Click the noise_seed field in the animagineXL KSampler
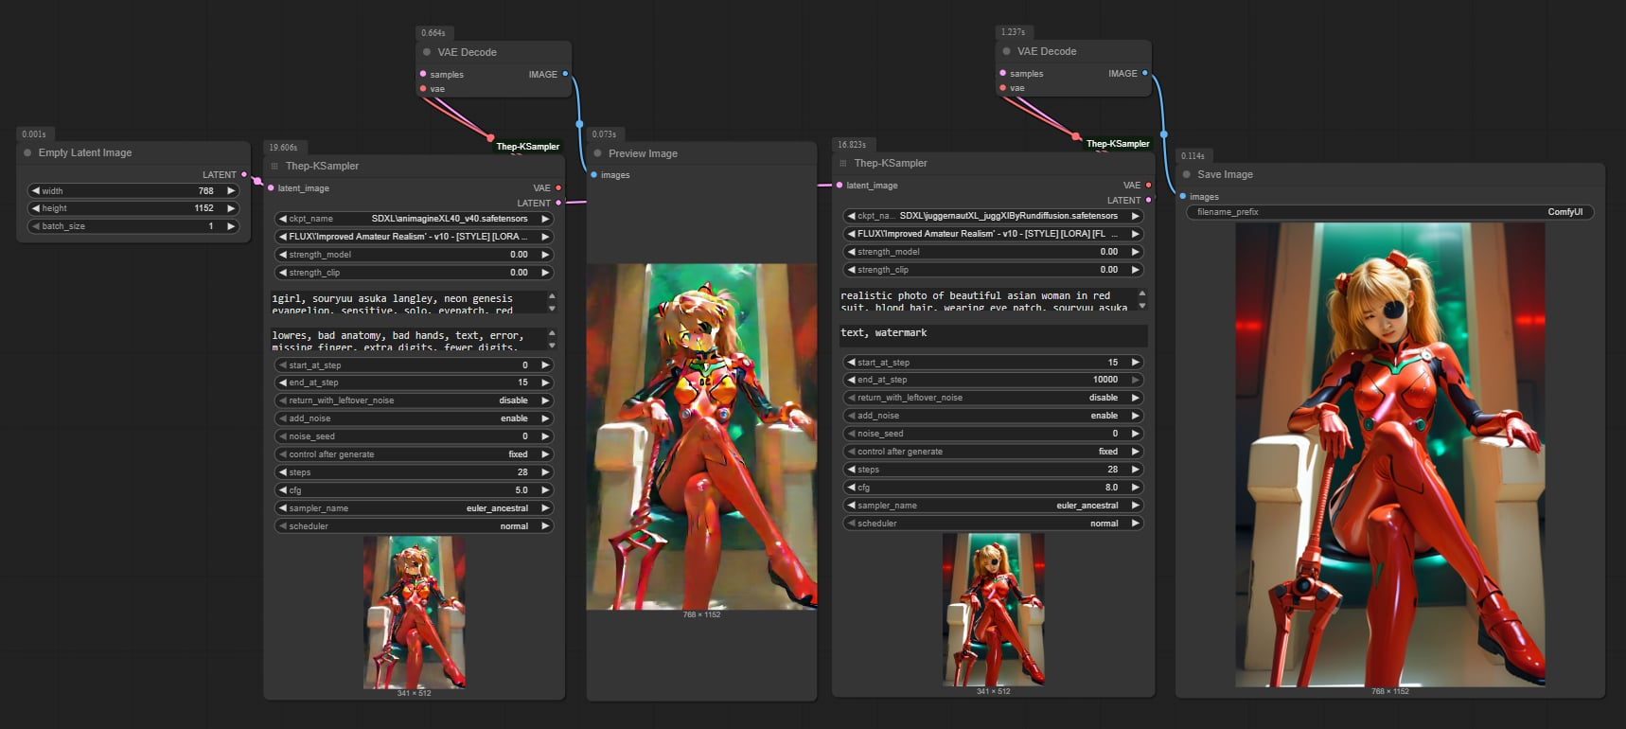1626x729 pixels. pos(414,436)
